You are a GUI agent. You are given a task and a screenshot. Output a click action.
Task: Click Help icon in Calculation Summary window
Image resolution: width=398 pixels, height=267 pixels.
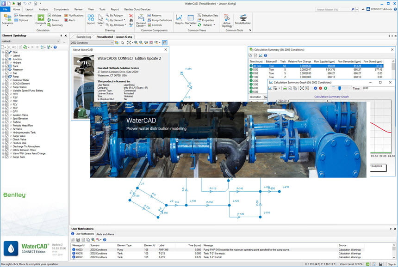pos(266,55)
